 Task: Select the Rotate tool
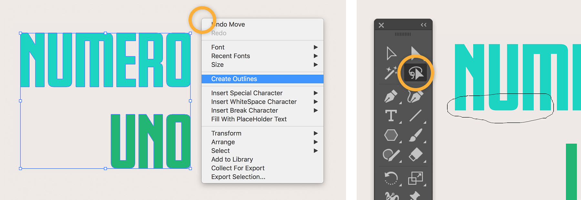point(391,178)
